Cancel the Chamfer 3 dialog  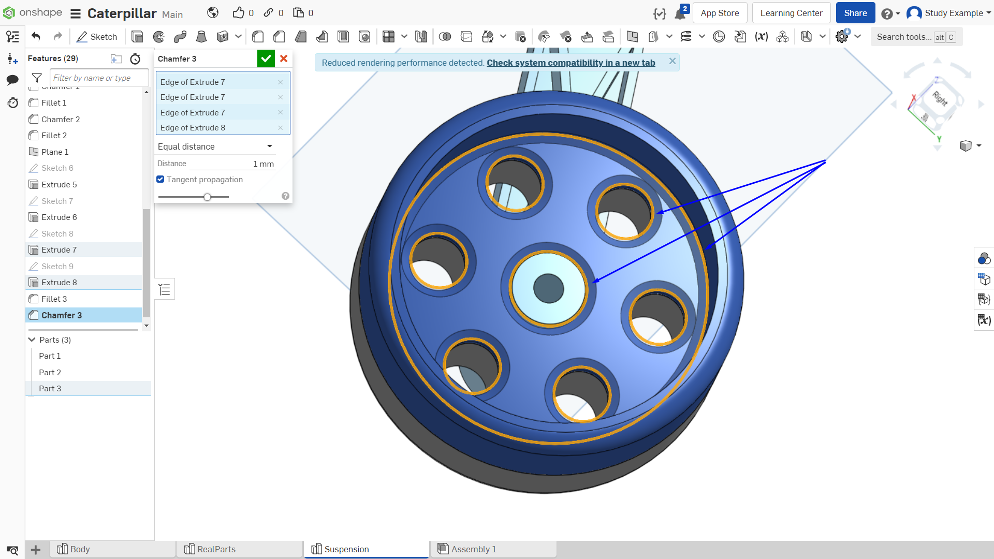[x=284, y=58]
